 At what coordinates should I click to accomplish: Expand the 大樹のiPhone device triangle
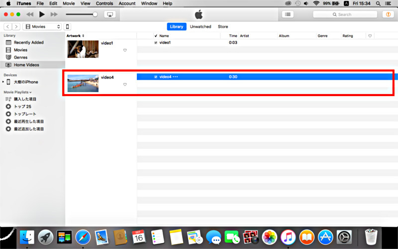3,82
